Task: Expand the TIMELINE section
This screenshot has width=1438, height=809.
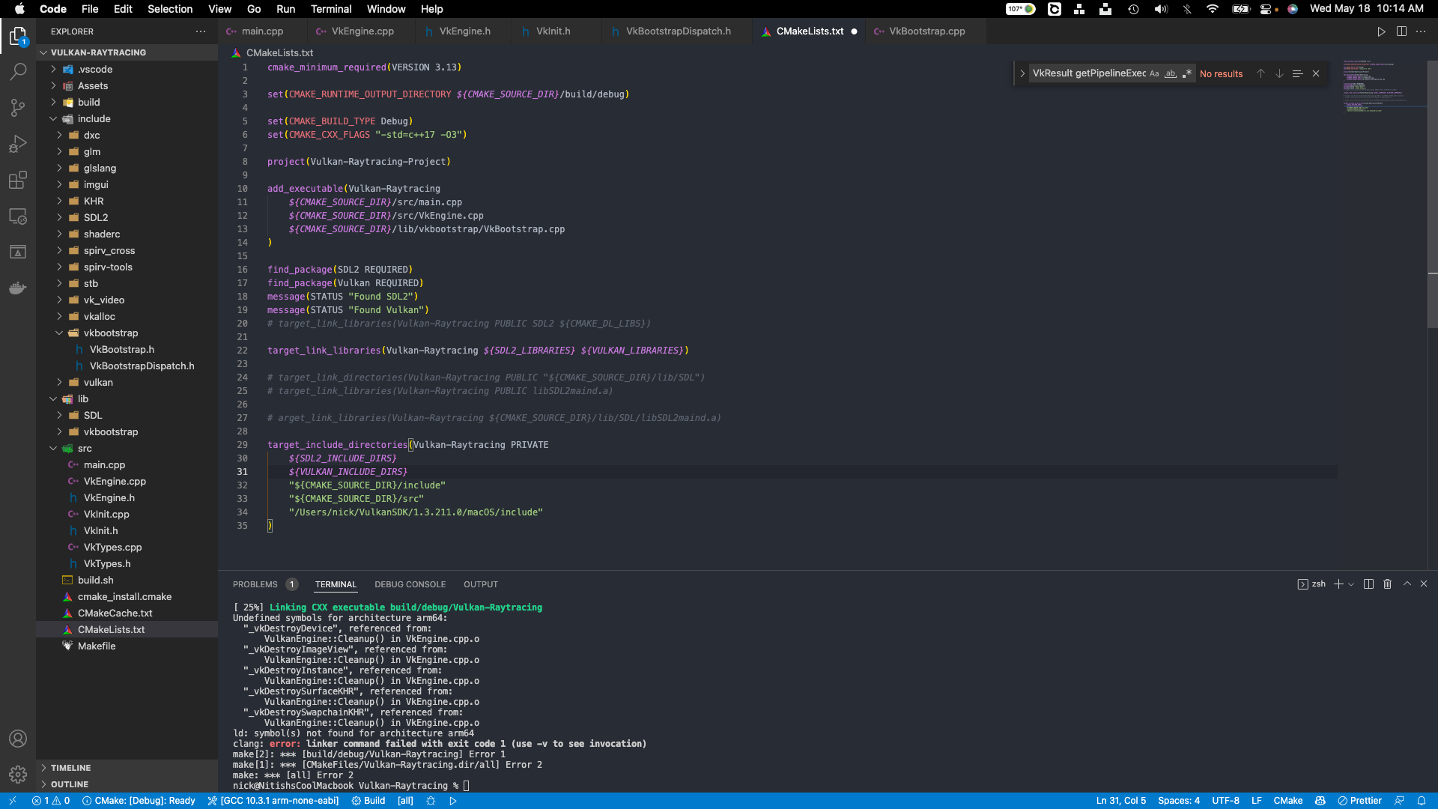Action: pyautogui.click(x=70, y=768)
